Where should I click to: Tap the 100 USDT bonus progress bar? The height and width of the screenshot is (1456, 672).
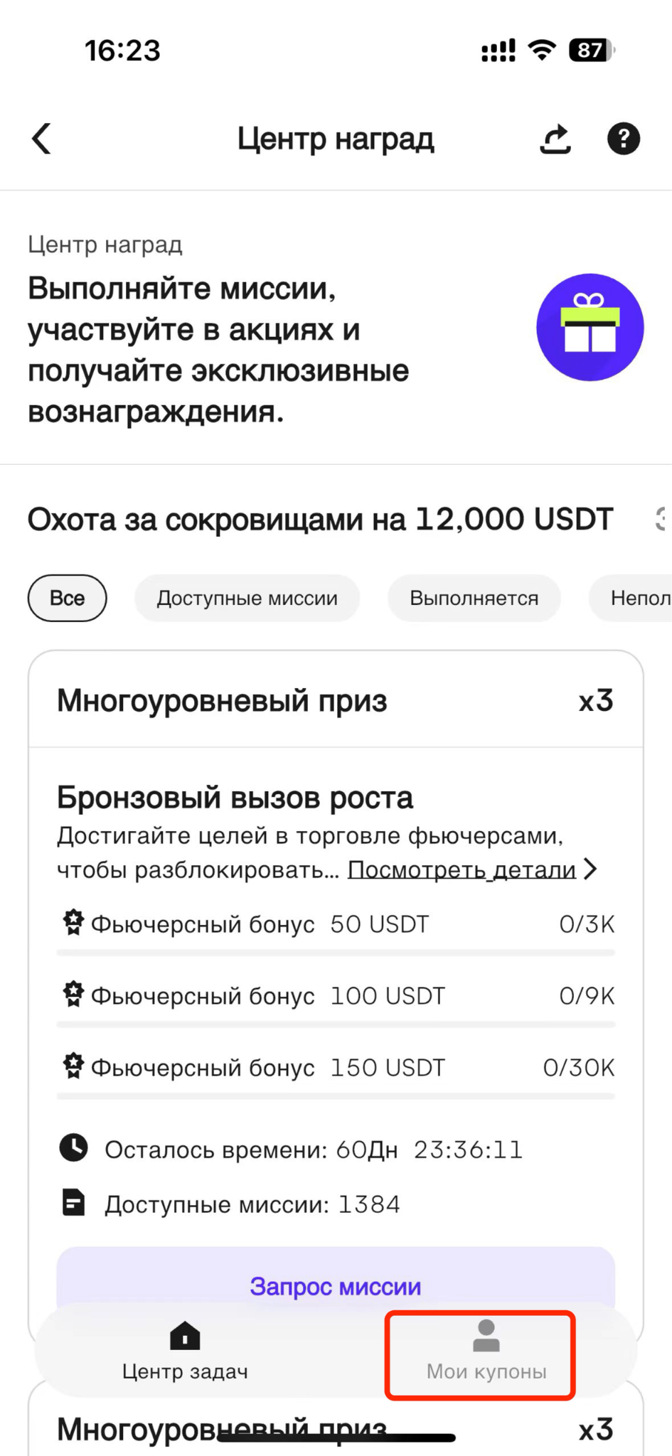coord(336,1024)
